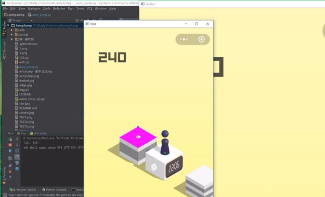
Task: Collapse the JumpJump root folder
Action: [8, 26]
